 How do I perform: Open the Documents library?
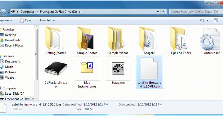[13, 62]
